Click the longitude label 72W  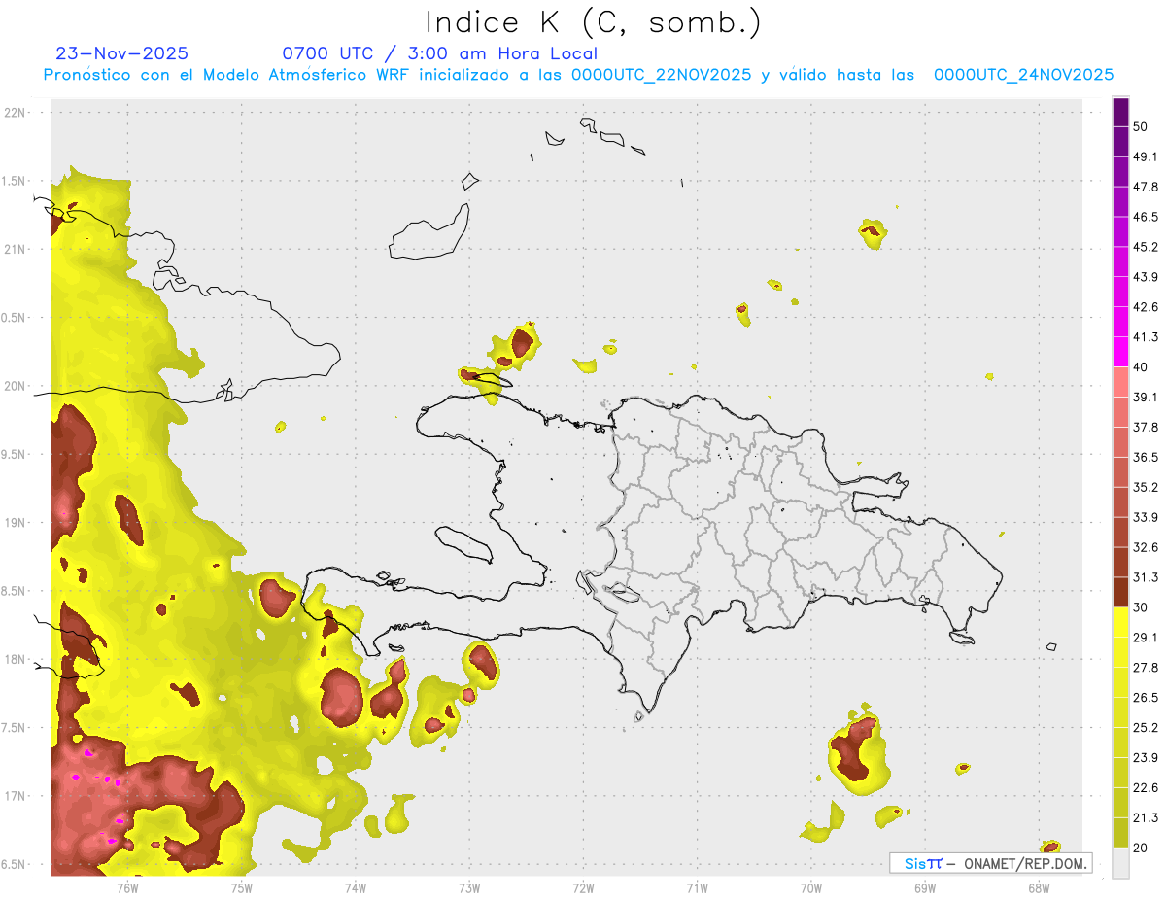pos(583,887)
